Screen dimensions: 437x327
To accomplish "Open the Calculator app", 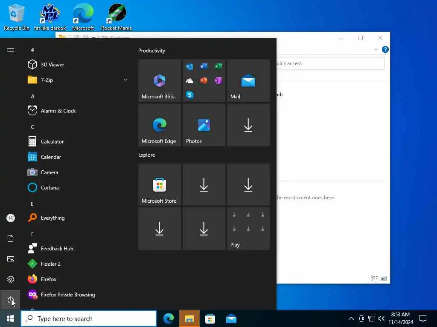I will (x=78, y=141).
